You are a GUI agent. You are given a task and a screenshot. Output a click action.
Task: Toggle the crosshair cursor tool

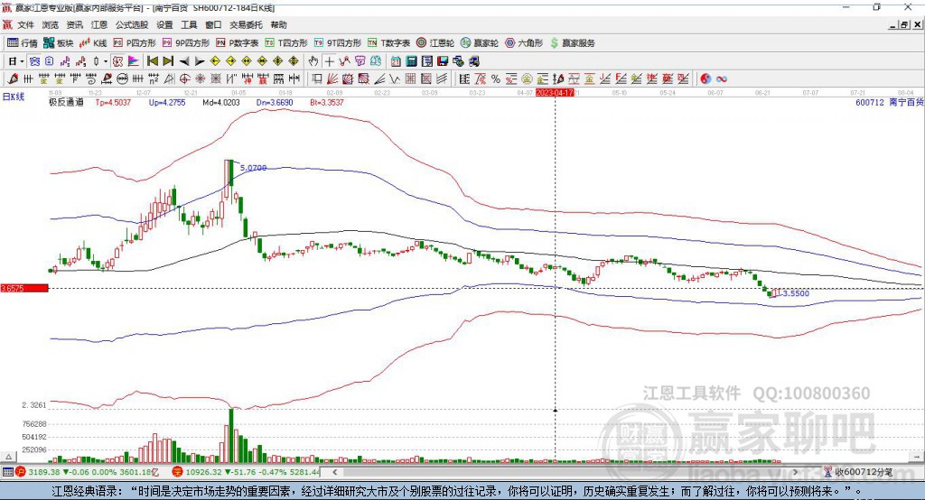(x=329, y=61)
